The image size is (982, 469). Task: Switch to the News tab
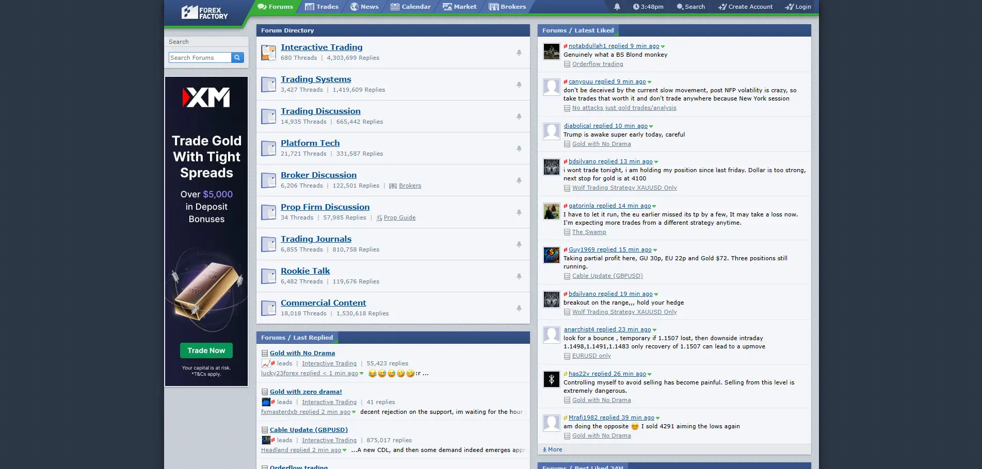click(x=364, y=7)
